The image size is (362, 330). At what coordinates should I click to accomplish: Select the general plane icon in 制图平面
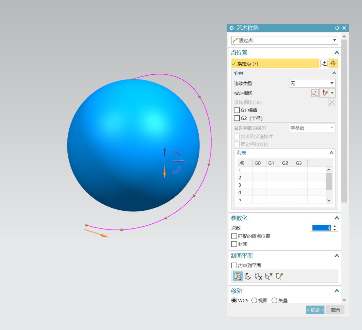click(279, 276)
